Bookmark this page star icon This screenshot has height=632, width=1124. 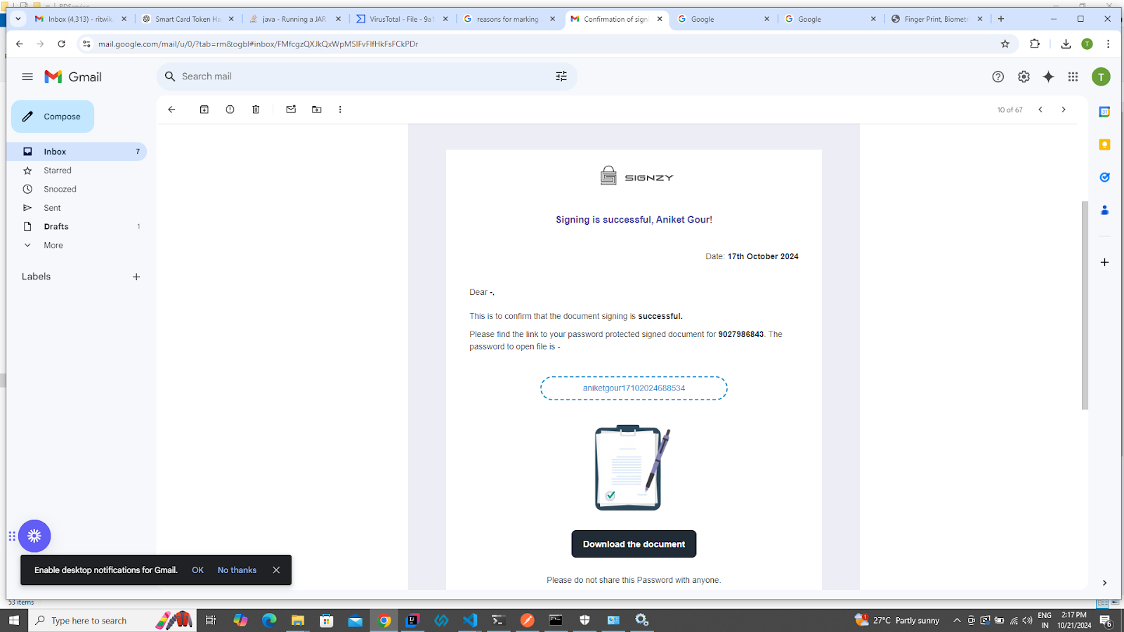coord(1005,44)
